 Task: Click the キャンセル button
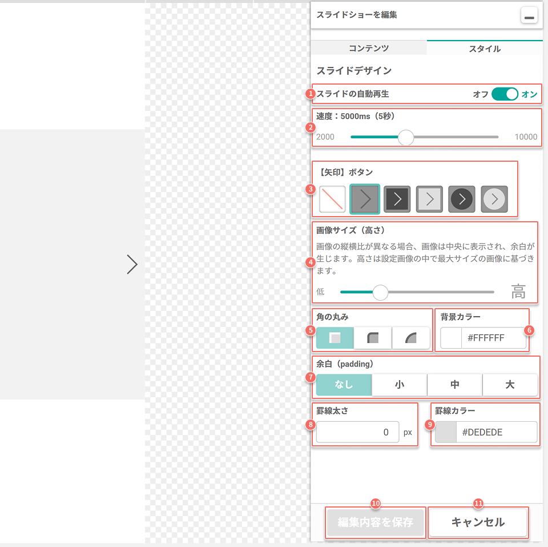[478, 522]
